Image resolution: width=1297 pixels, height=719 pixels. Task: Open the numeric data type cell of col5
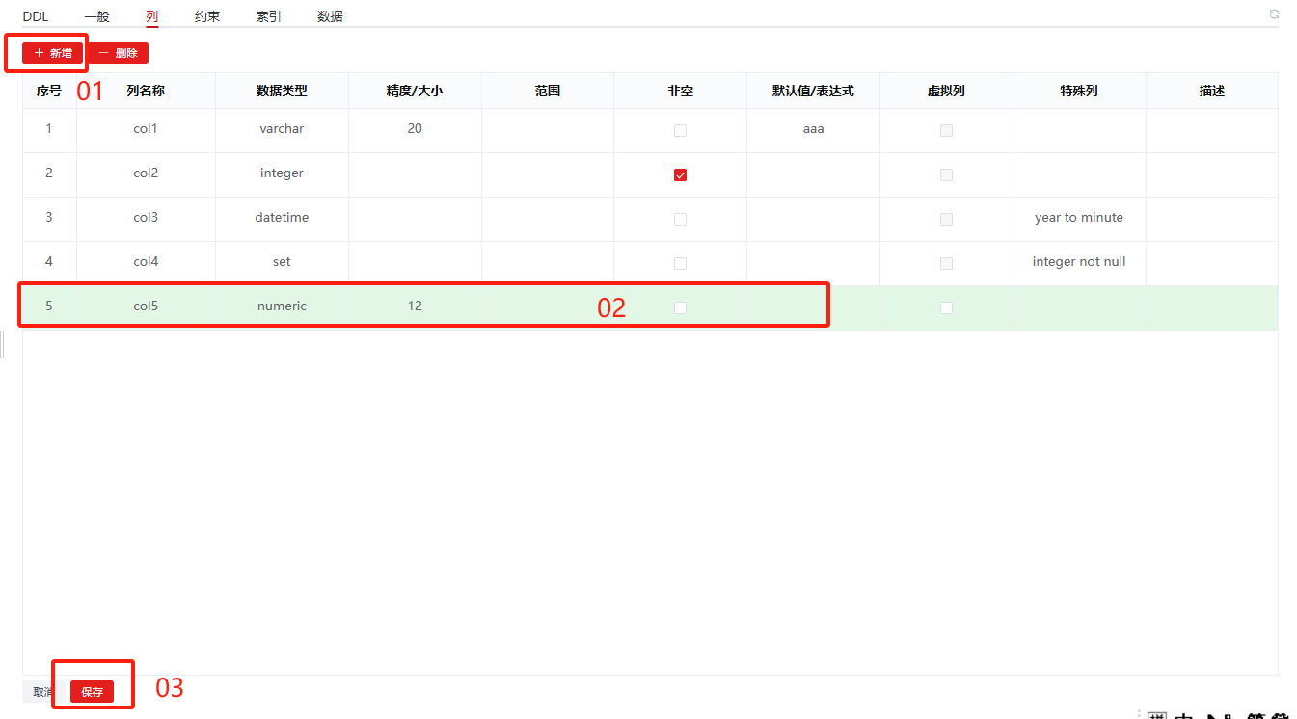point(282,306)
